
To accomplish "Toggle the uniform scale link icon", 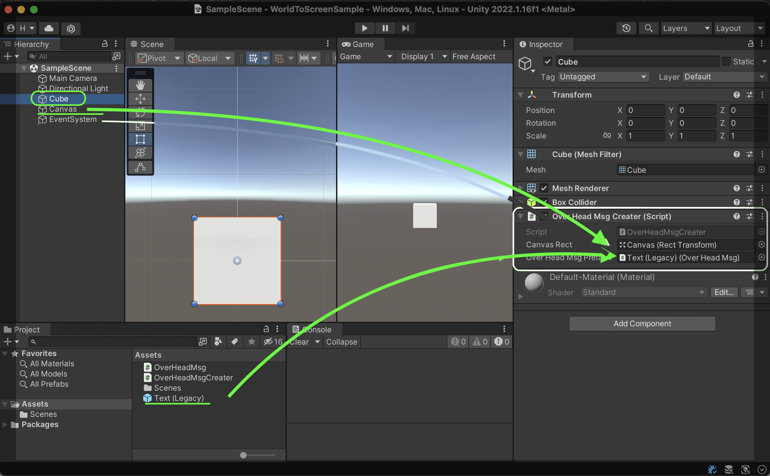I will coord(607,136).
